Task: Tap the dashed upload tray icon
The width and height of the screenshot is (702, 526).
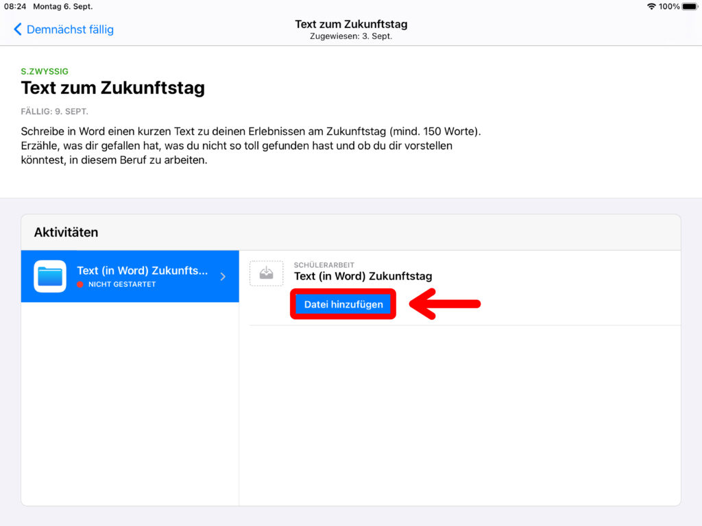Action: click(266, 273)
